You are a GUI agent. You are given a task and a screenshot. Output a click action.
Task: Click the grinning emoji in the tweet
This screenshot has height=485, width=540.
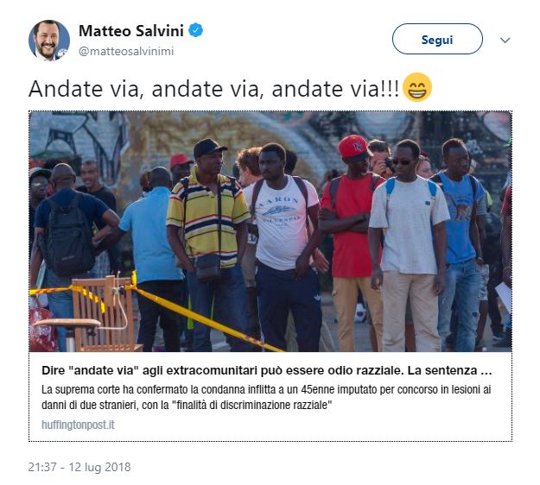pyautogui.click(x=417, y=87)
